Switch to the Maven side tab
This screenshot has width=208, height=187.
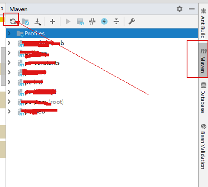click(x=203, y=60)
